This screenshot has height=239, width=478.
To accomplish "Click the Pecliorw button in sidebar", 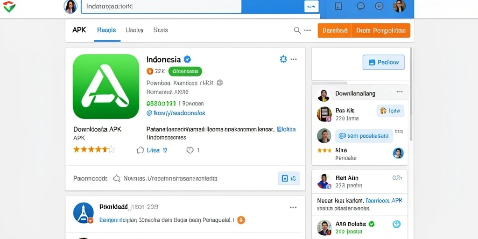I will (x=384, y=62).
